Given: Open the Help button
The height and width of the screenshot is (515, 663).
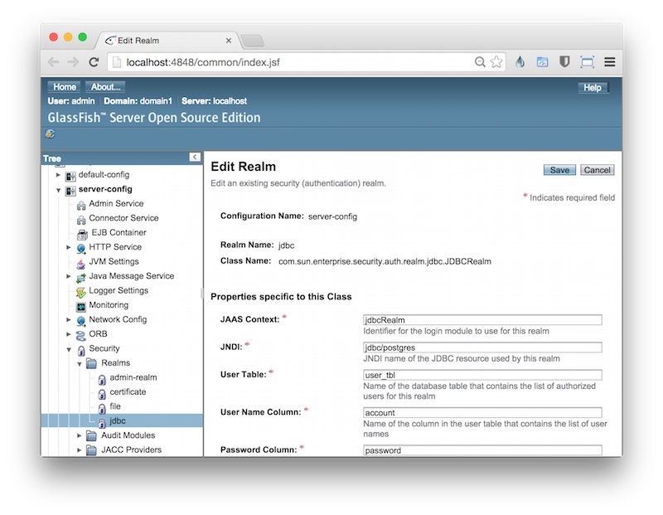Looking at the screenshot, I should [x=593, y=88].
